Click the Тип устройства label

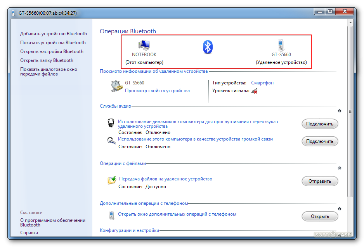pyautogui.click(x=229, y=82)
